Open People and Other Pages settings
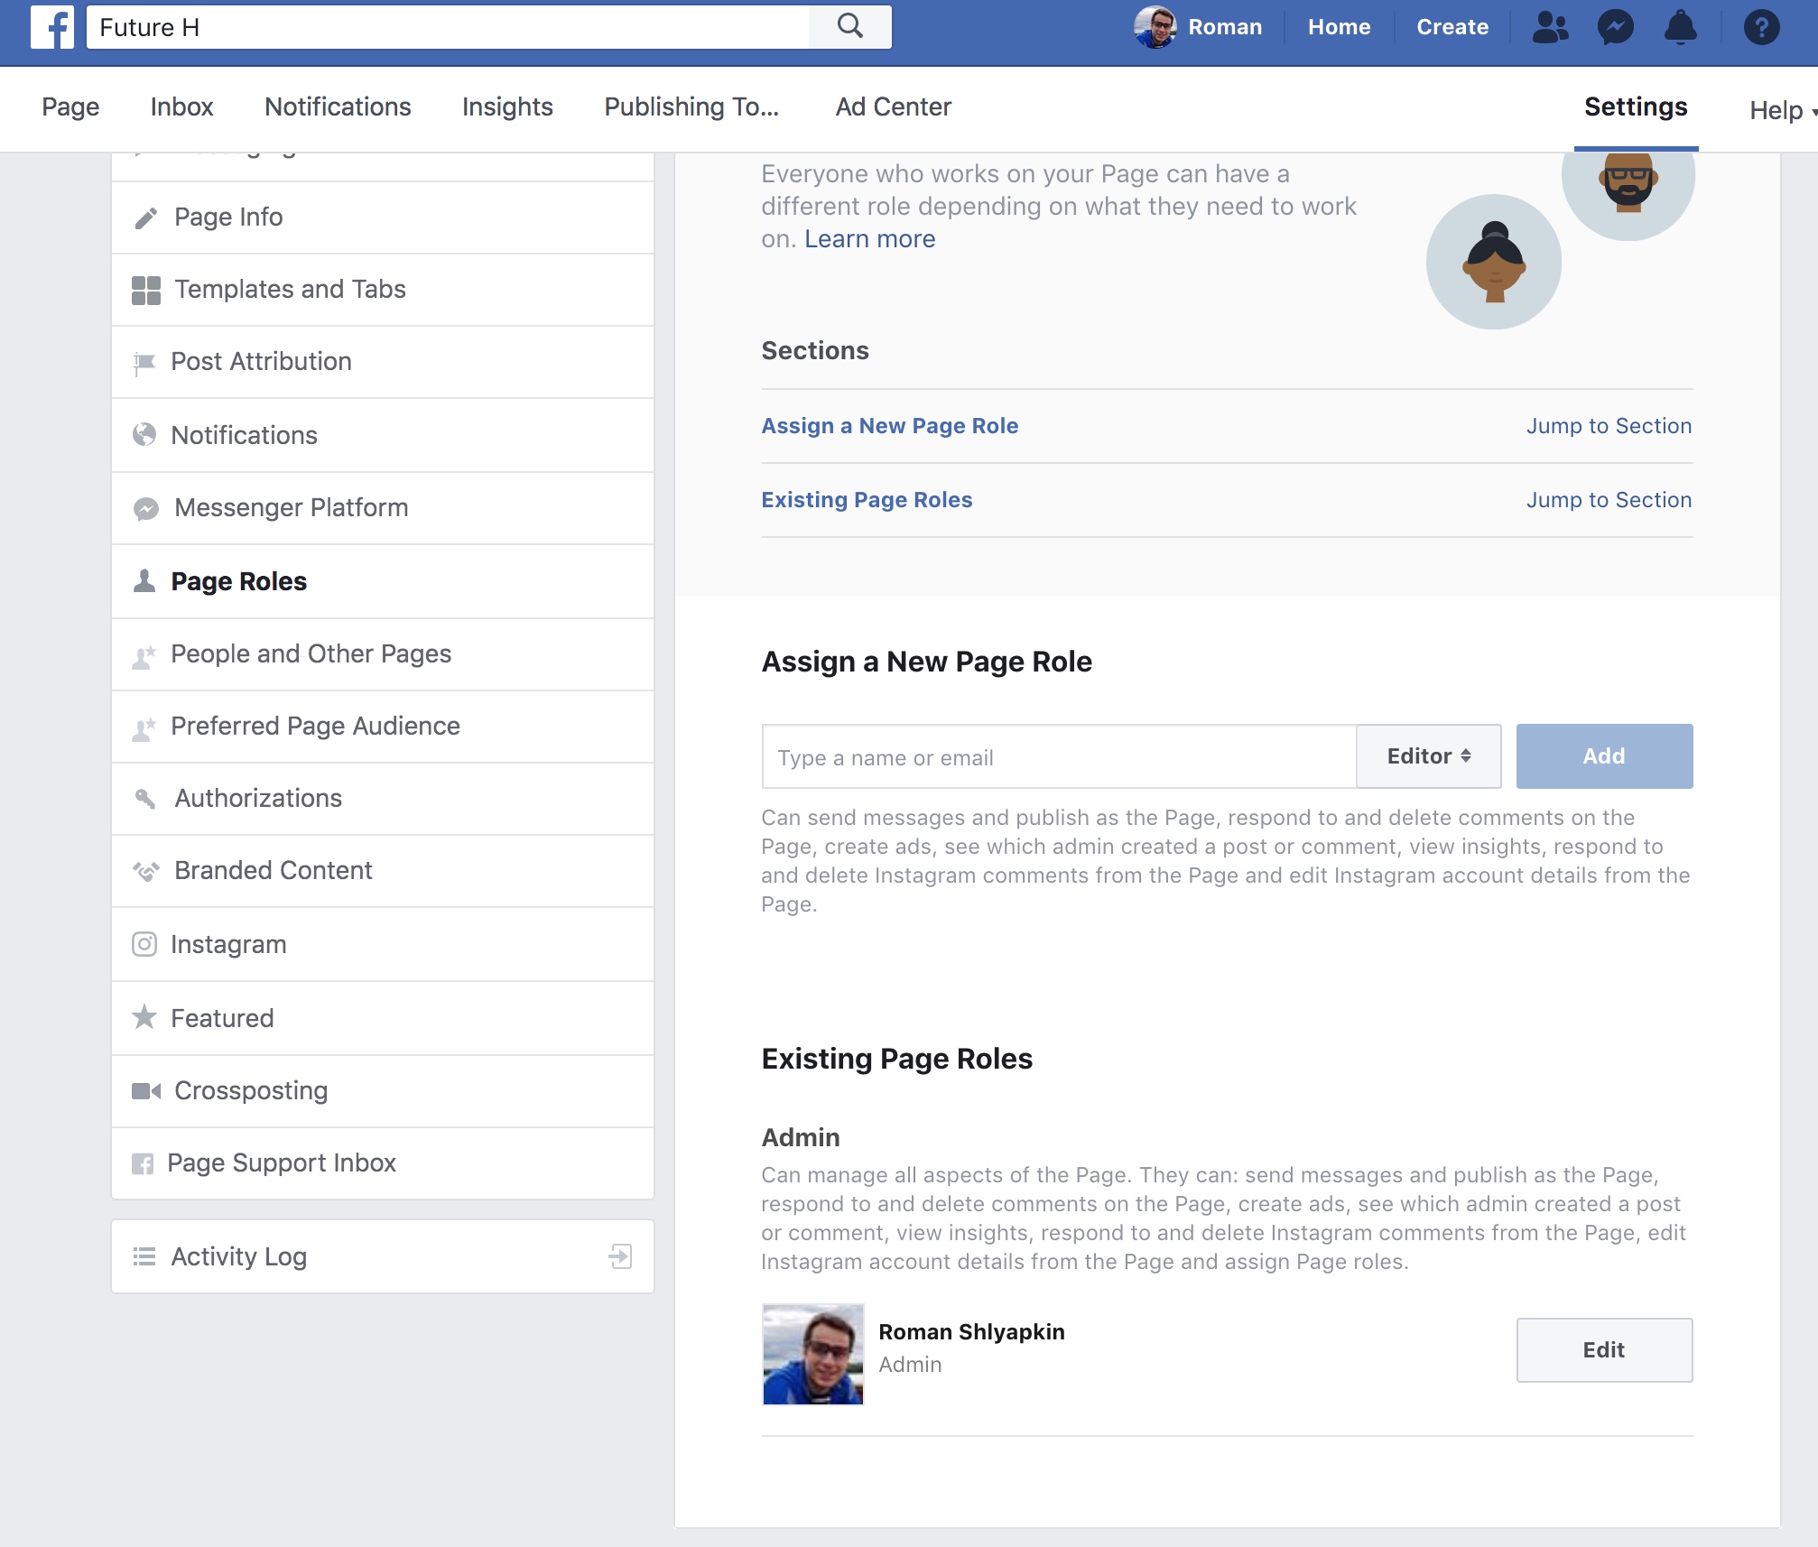 click(383, 654)
